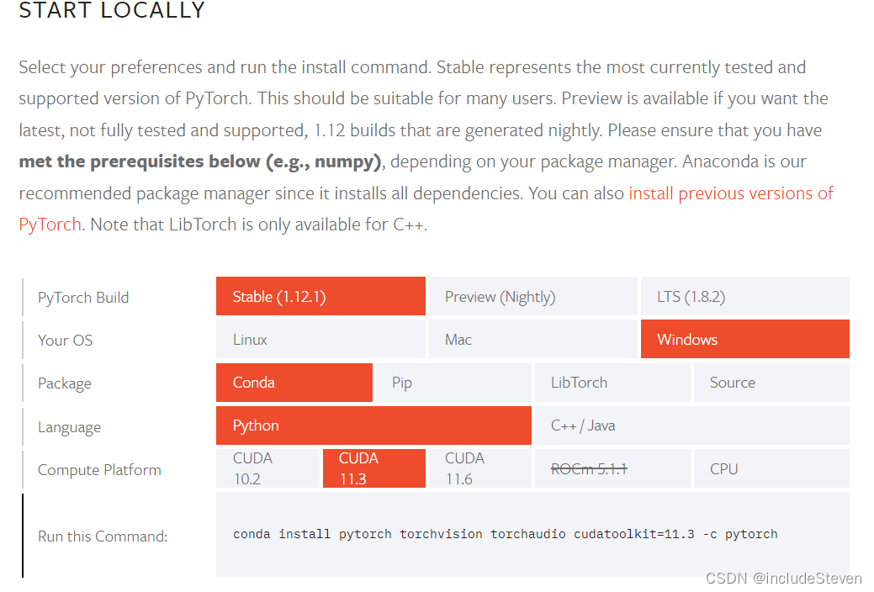The height and width of the screenshot is (592, 874).
Task: Select CUDA 11.6 compute platform
Action: click(x=480, y=468)
